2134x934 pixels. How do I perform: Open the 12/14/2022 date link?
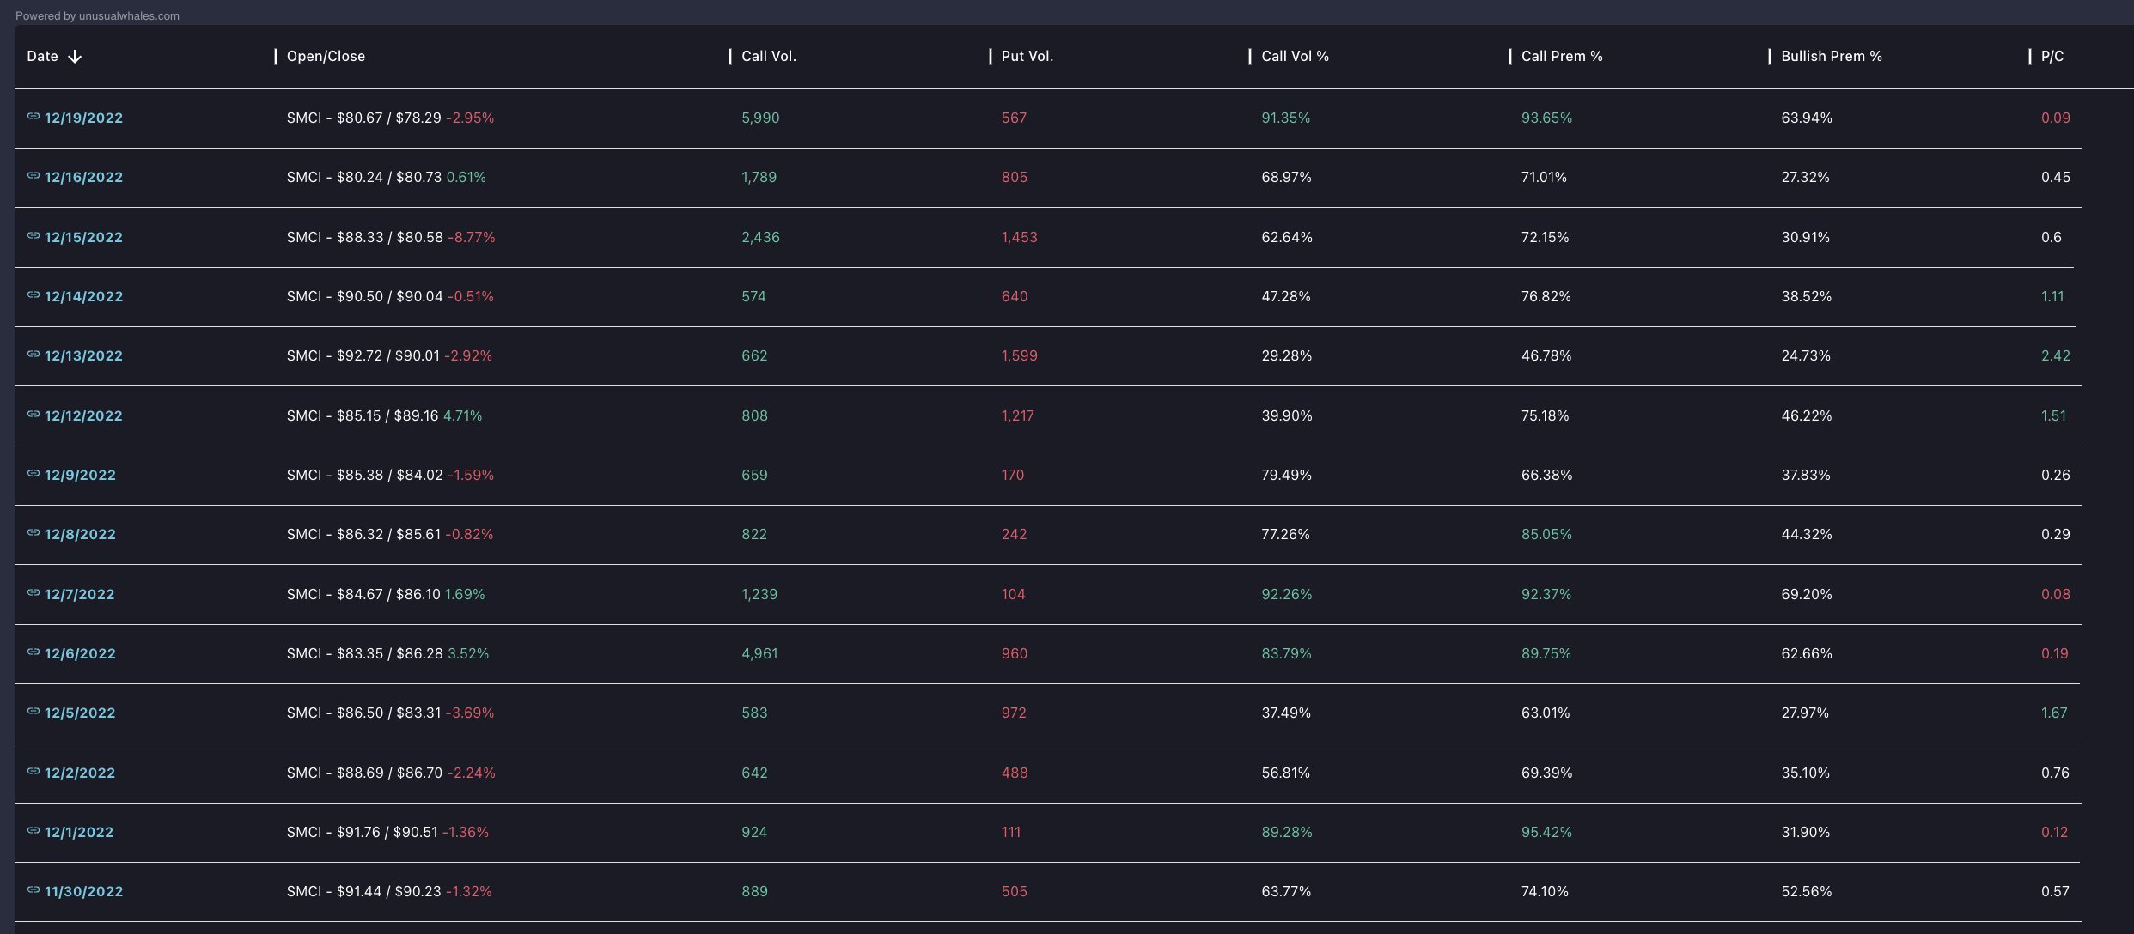[83, 296]
